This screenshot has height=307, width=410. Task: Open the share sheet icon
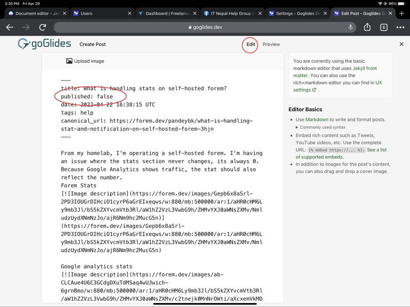pos(367,27)
